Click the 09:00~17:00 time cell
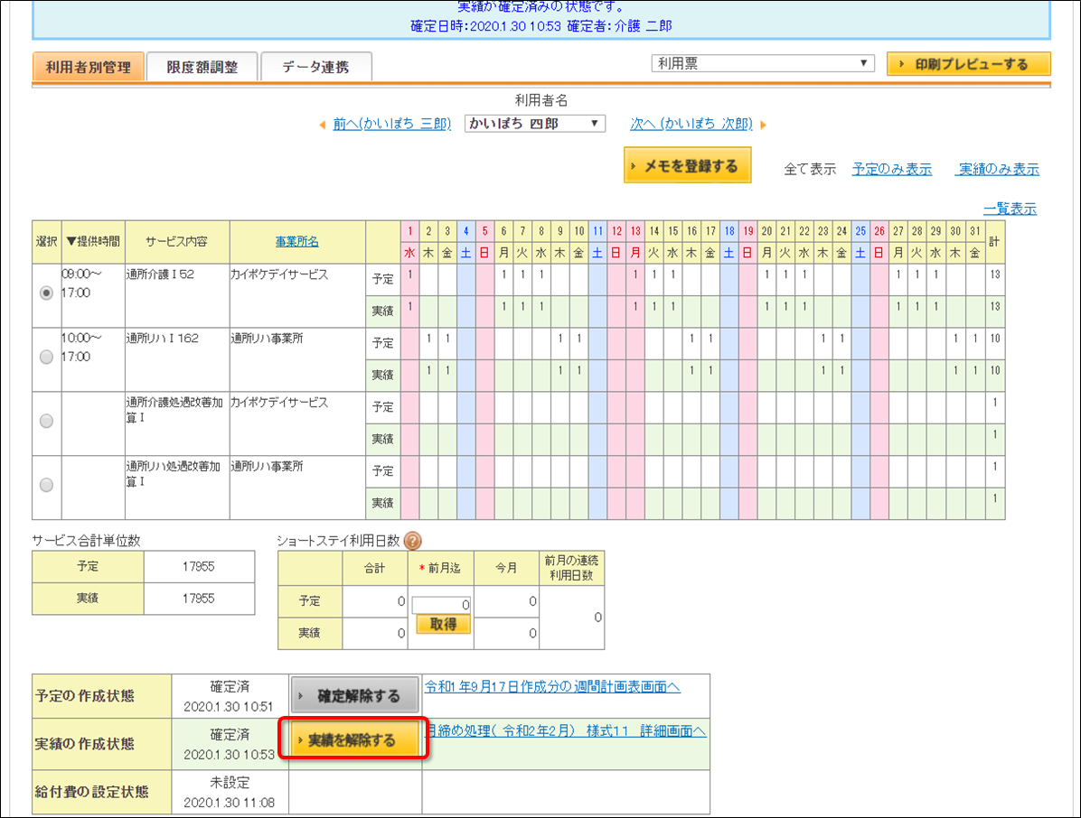This screenshot has width=1081, height=818. click(x=93, y=295)
